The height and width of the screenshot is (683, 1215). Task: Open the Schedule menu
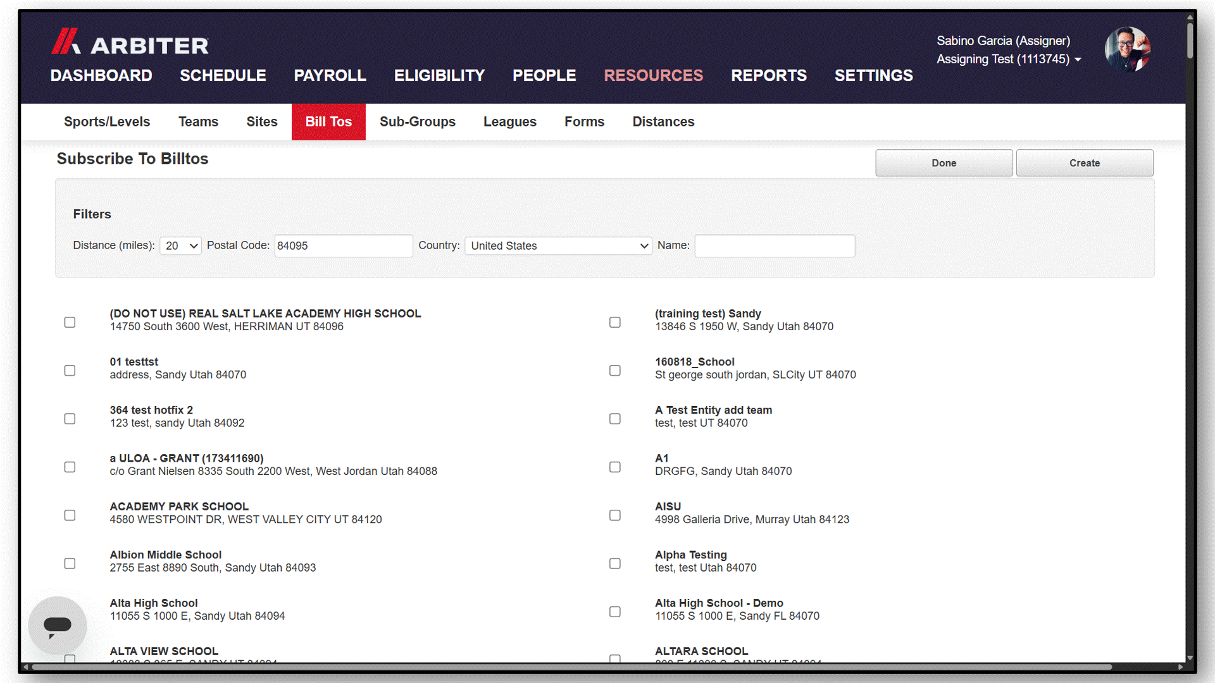click(223, 75)
